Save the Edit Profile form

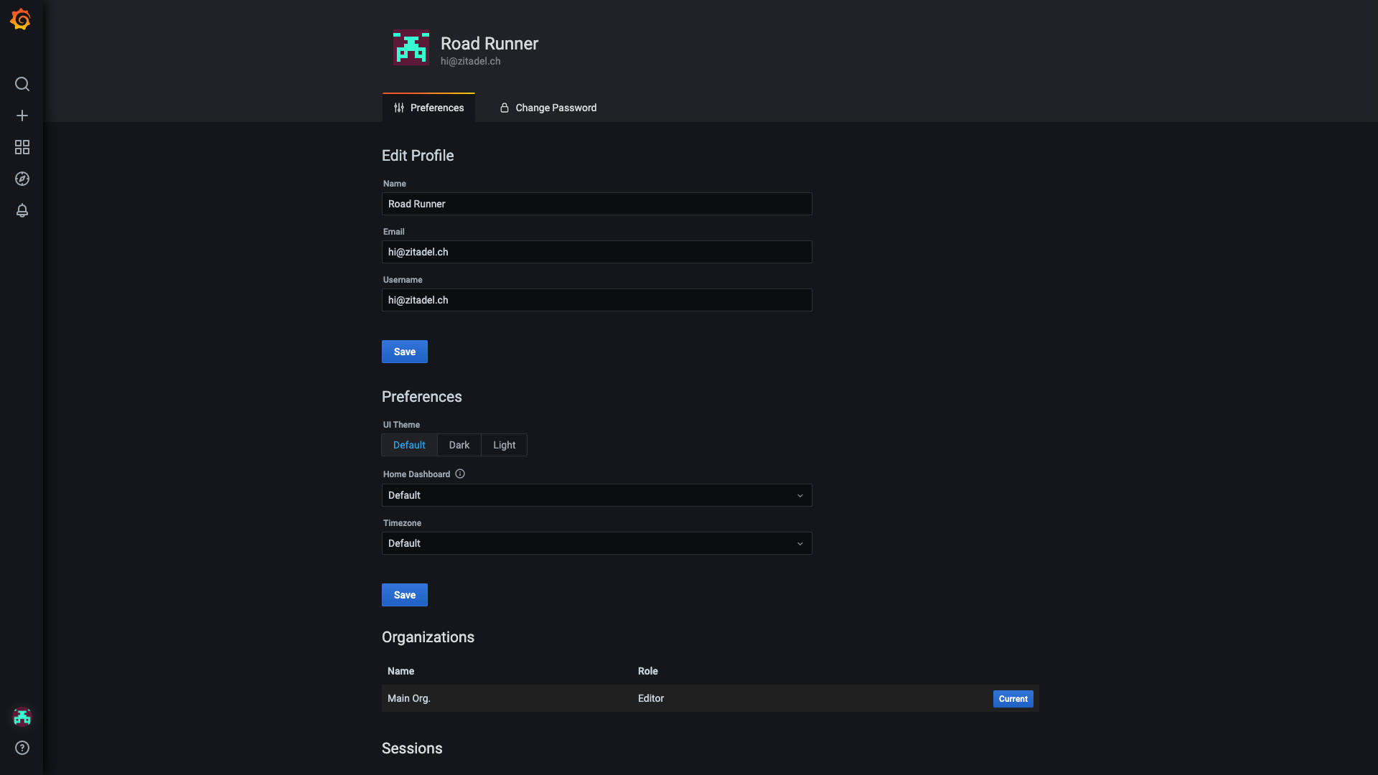point(405,352)
